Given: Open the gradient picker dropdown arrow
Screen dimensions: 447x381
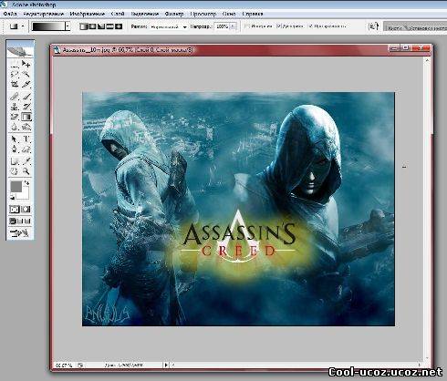Looking at the screenshot, I should click(x=68, y=26).
